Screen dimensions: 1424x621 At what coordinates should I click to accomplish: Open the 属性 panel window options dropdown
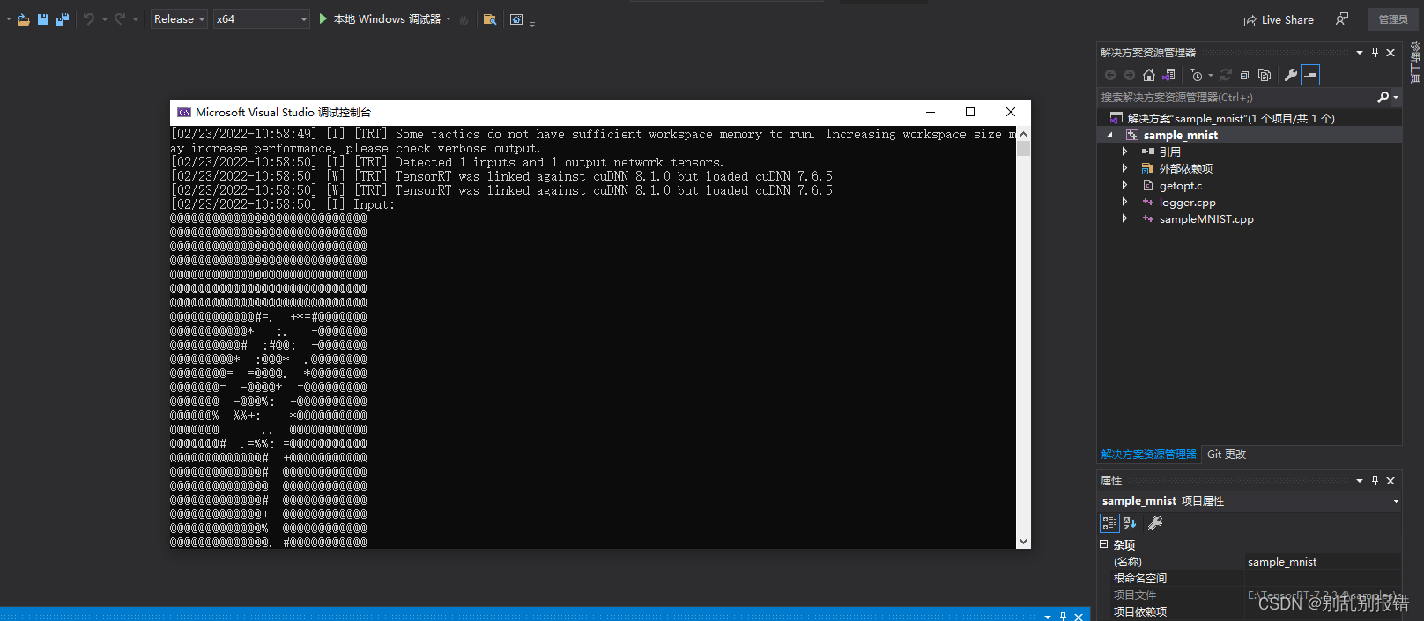click(x=1360, y=481)
